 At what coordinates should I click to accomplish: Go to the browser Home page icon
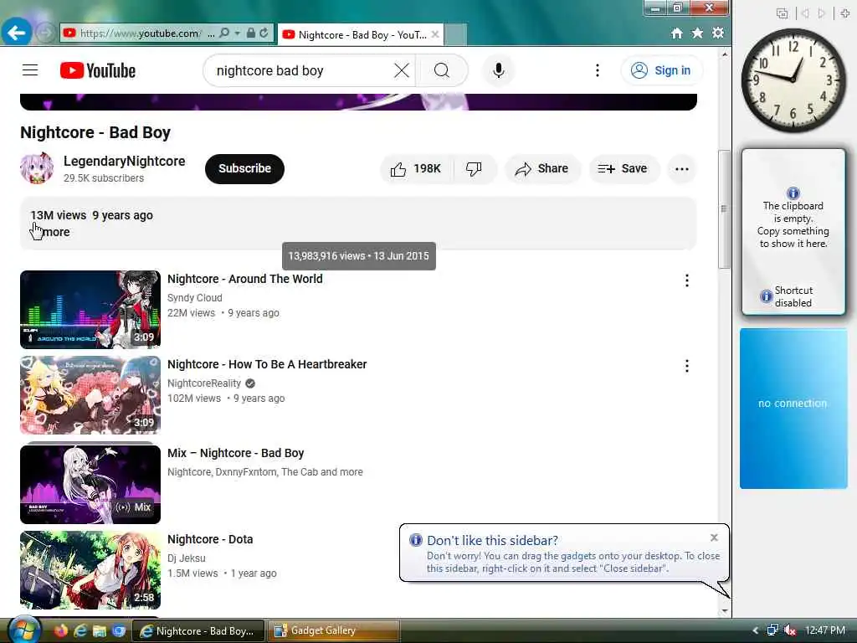pos(676,33)
